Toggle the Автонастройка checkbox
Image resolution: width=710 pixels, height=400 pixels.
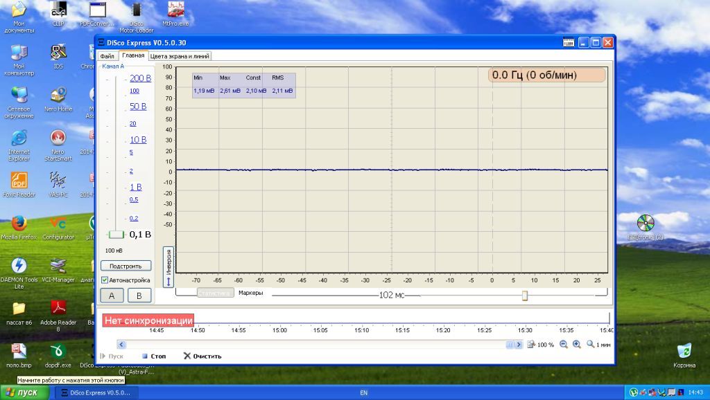105,280
